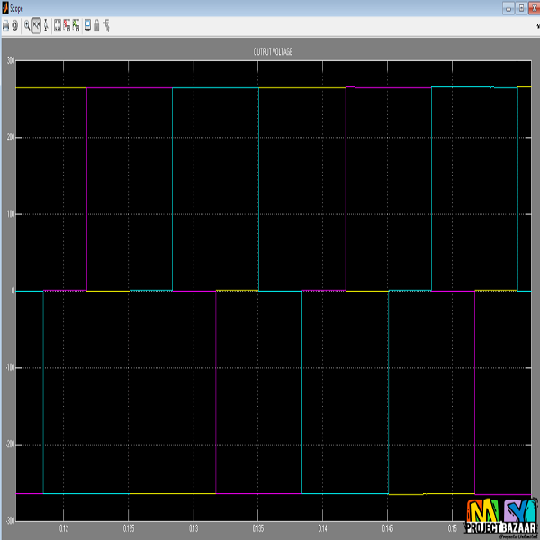Click the lock axes selection icon
Viewport: 540px width, 540px height.
[97, 26]
